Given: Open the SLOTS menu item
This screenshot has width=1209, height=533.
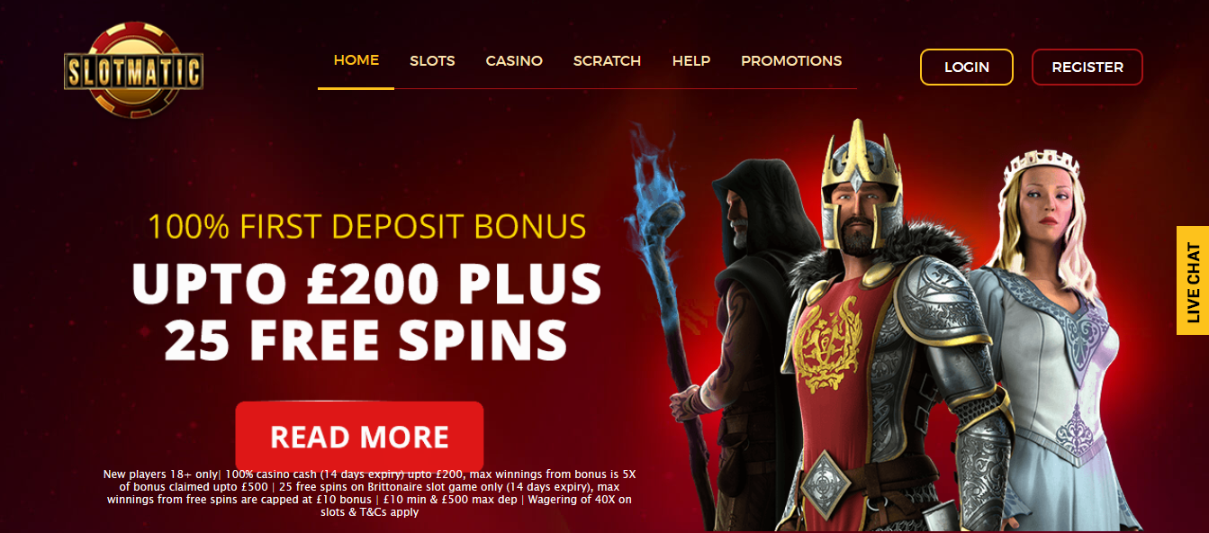Looking at the screenshot, I should (432, 61).
